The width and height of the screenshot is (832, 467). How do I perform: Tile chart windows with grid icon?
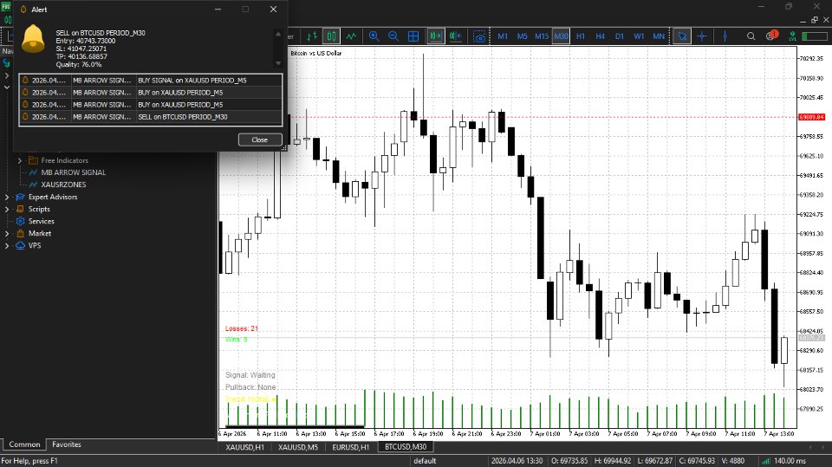pos(413,36)
